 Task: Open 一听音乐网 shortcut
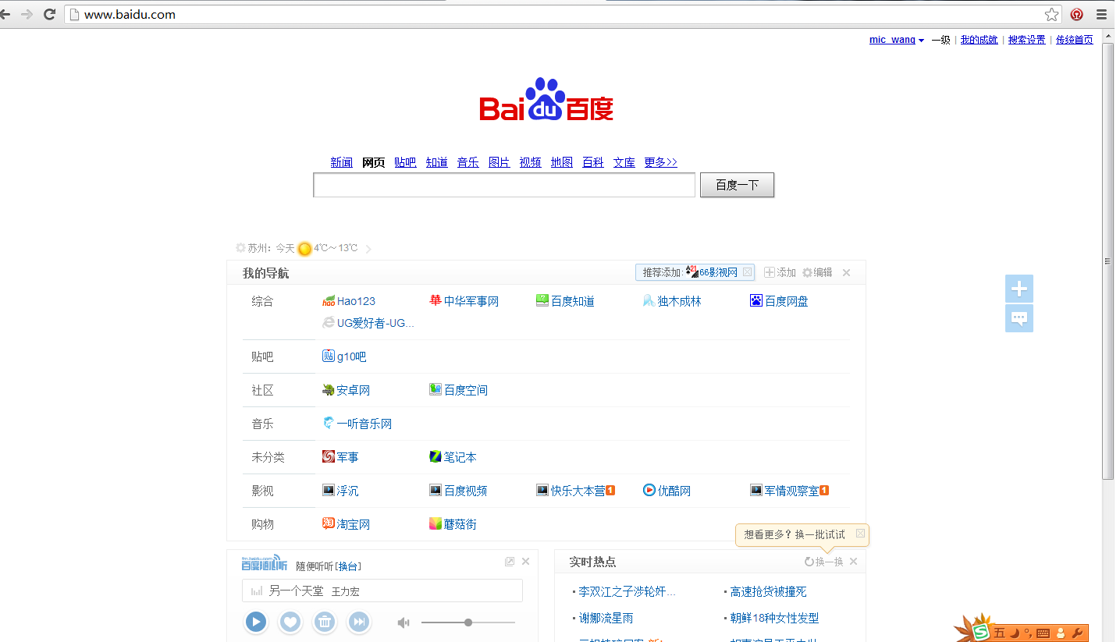click(357, 424)
